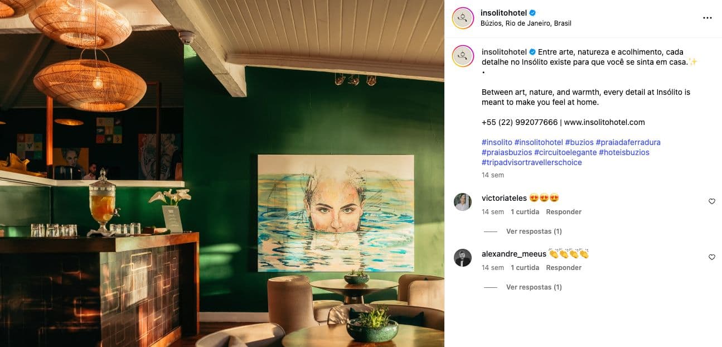Click the insolitohotel avatar beside the caption
Image resolution: width=722 pixels, height=347 pixels.
463,56
